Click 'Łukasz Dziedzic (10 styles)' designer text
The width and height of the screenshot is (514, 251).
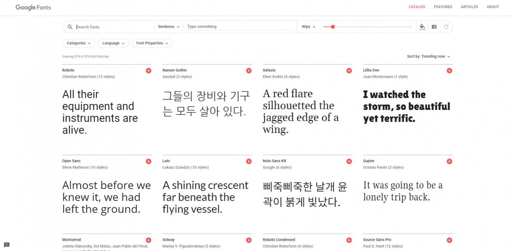click(x=185, y=168)
